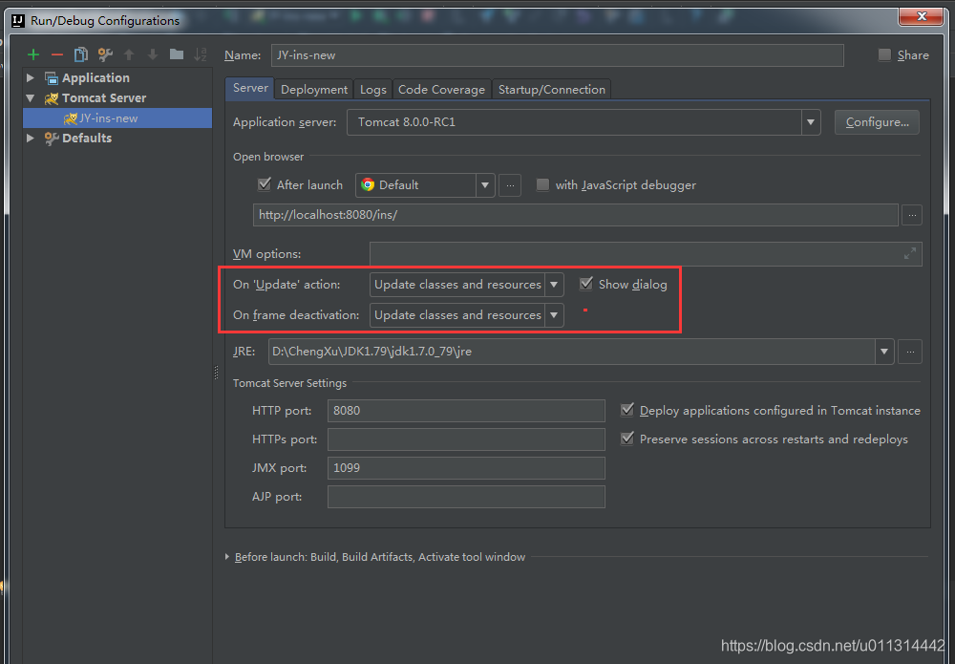Open edit defaults wrench icon

(105, 54)
